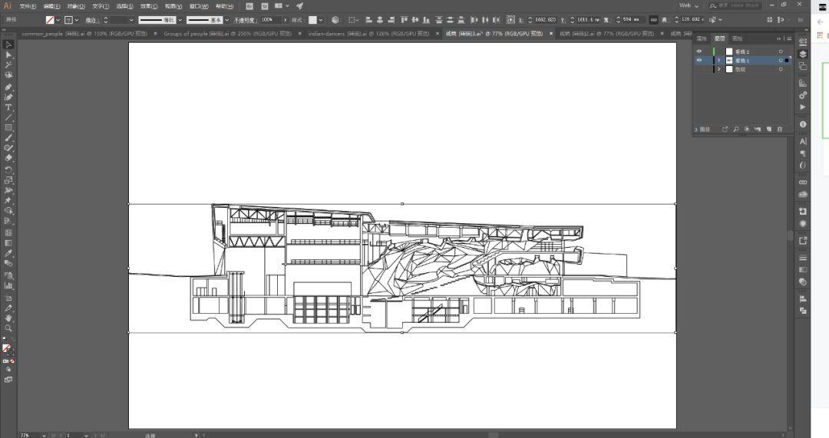Open Adobe Stock (St) button
829x438 pixels.
pos(264,6)
